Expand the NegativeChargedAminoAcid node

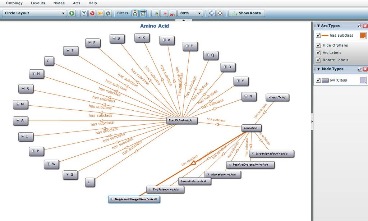(112, 199)
